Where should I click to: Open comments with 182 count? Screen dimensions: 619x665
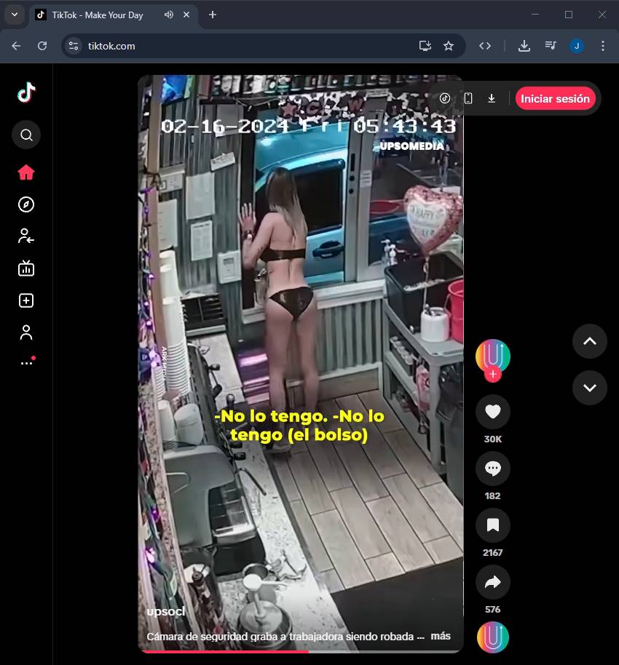point(493,469)
